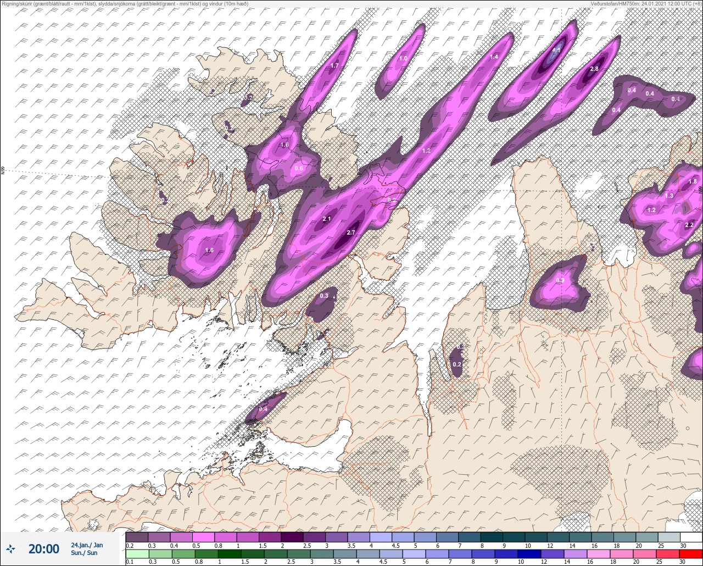Image resolution: width=703 pixels, height=566 pixels.
Task: Click the 1.0 precipitation value on the map
Action: pos(403,58)
